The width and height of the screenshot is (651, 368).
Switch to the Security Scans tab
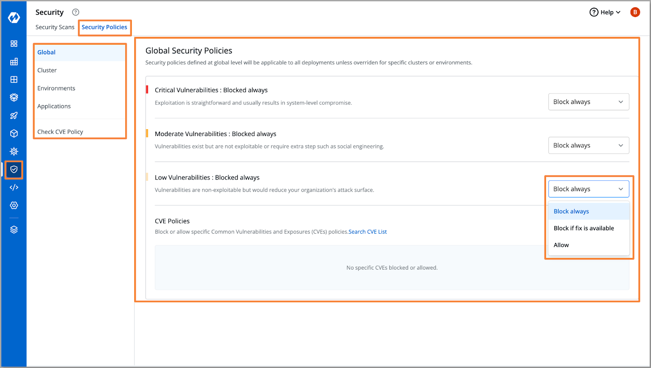point(55,27)
